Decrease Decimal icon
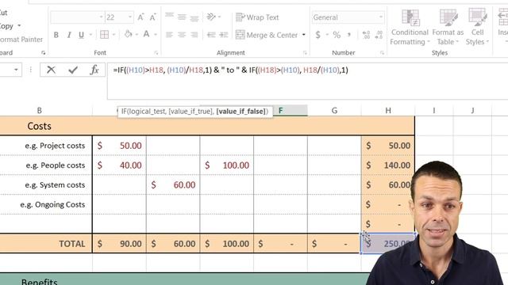 (379, 35)
